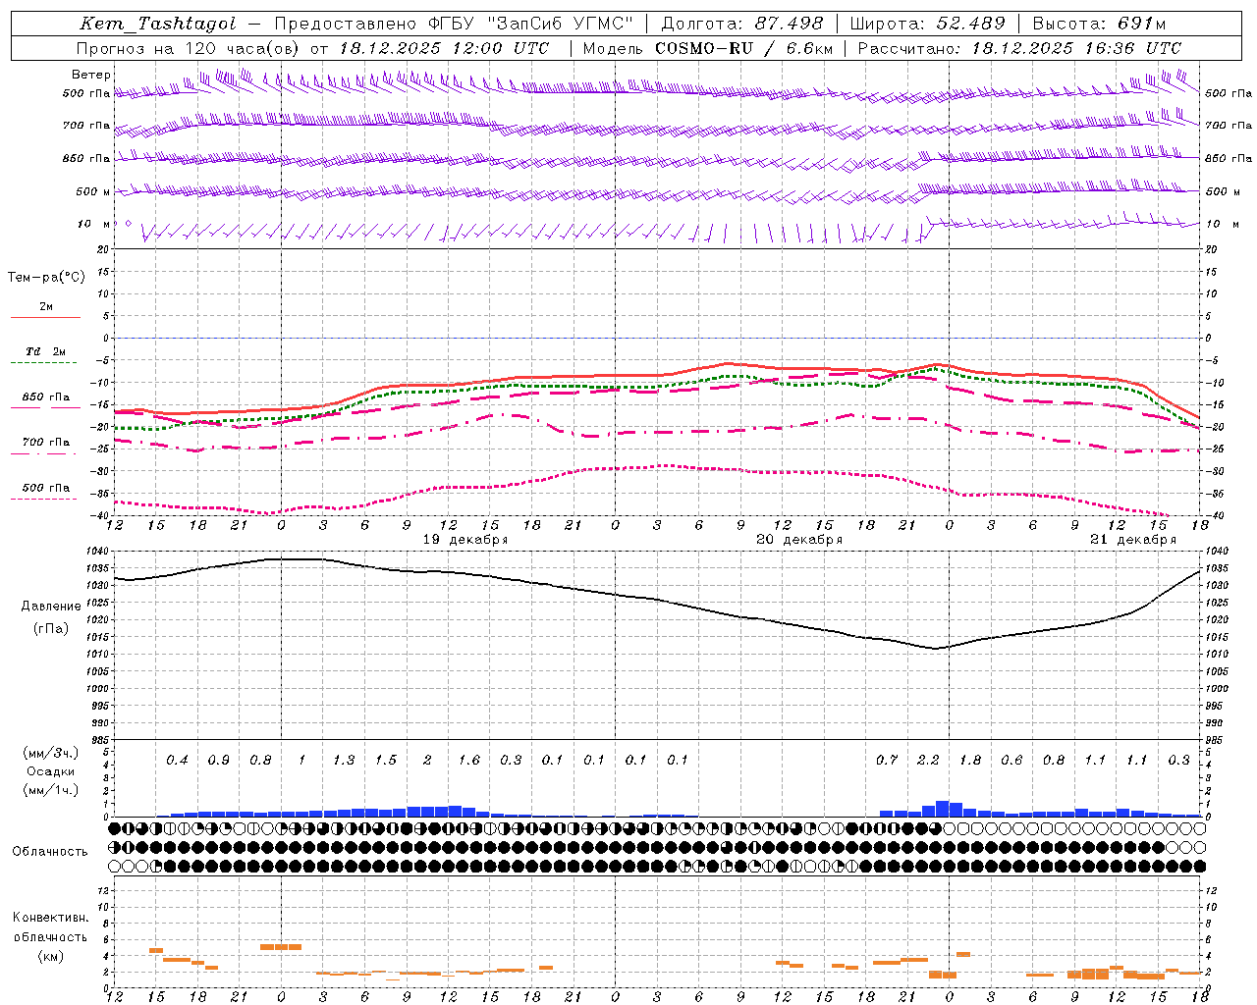
Task: Click the latitude value 'Широта: 52.489'
Action: [x=928, y=25]
